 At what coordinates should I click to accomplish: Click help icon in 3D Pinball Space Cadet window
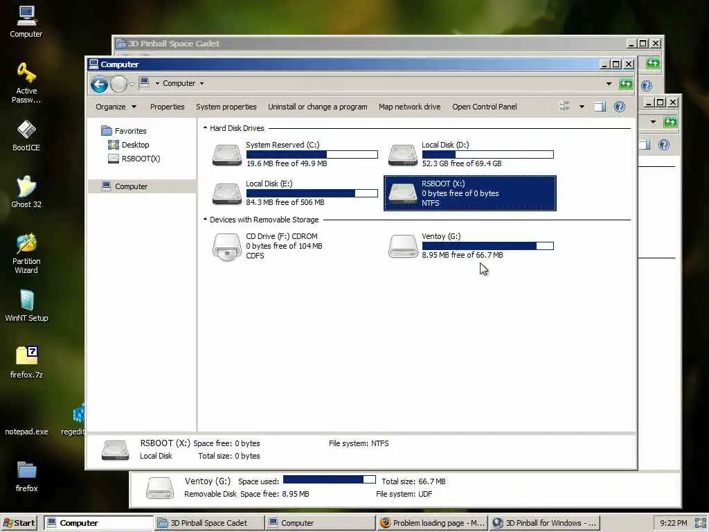(x=647, y=85)
